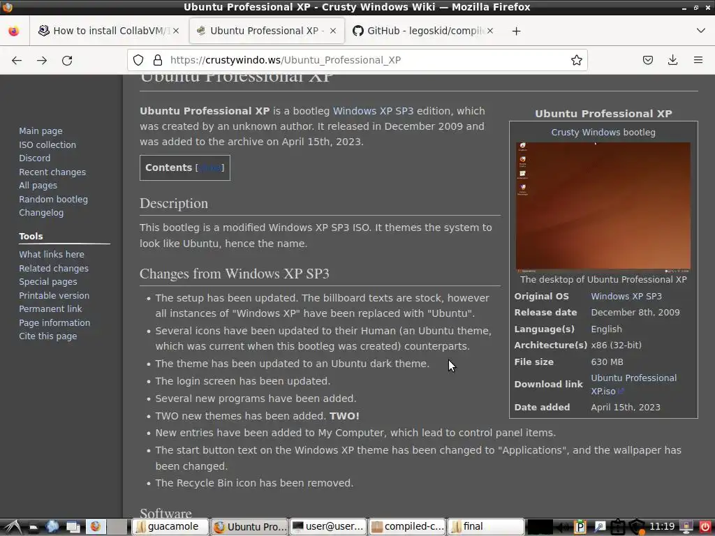Open Windows XP SP3 link under Original OS
715x536 pixels.
[x=626, y=296]
